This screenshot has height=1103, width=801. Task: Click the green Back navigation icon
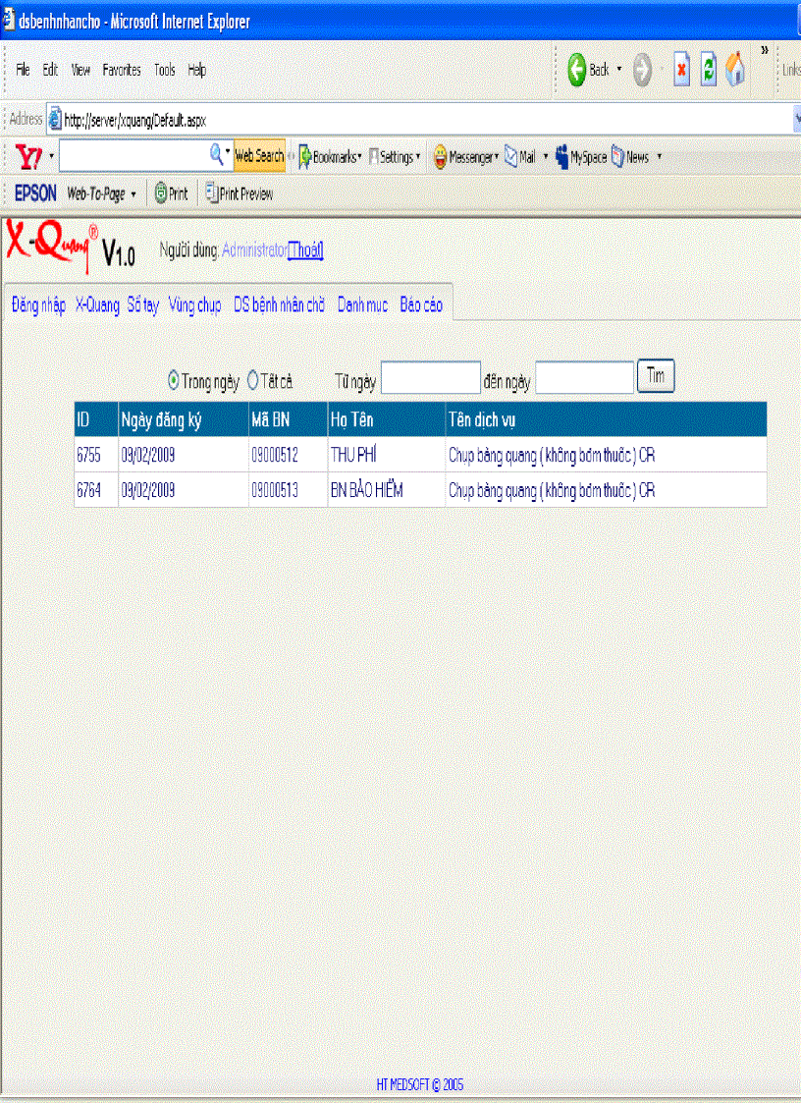[x=578, y=69]
